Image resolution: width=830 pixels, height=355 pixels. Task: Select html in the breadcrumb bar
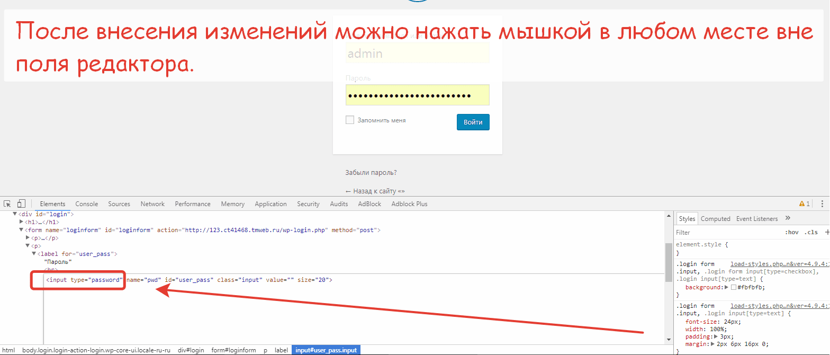point(8,350)
